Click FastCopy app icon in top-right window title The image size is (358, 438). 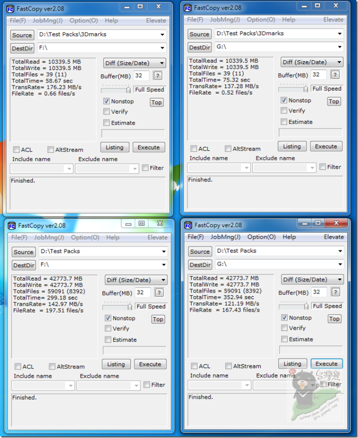(x=187, y=8)
